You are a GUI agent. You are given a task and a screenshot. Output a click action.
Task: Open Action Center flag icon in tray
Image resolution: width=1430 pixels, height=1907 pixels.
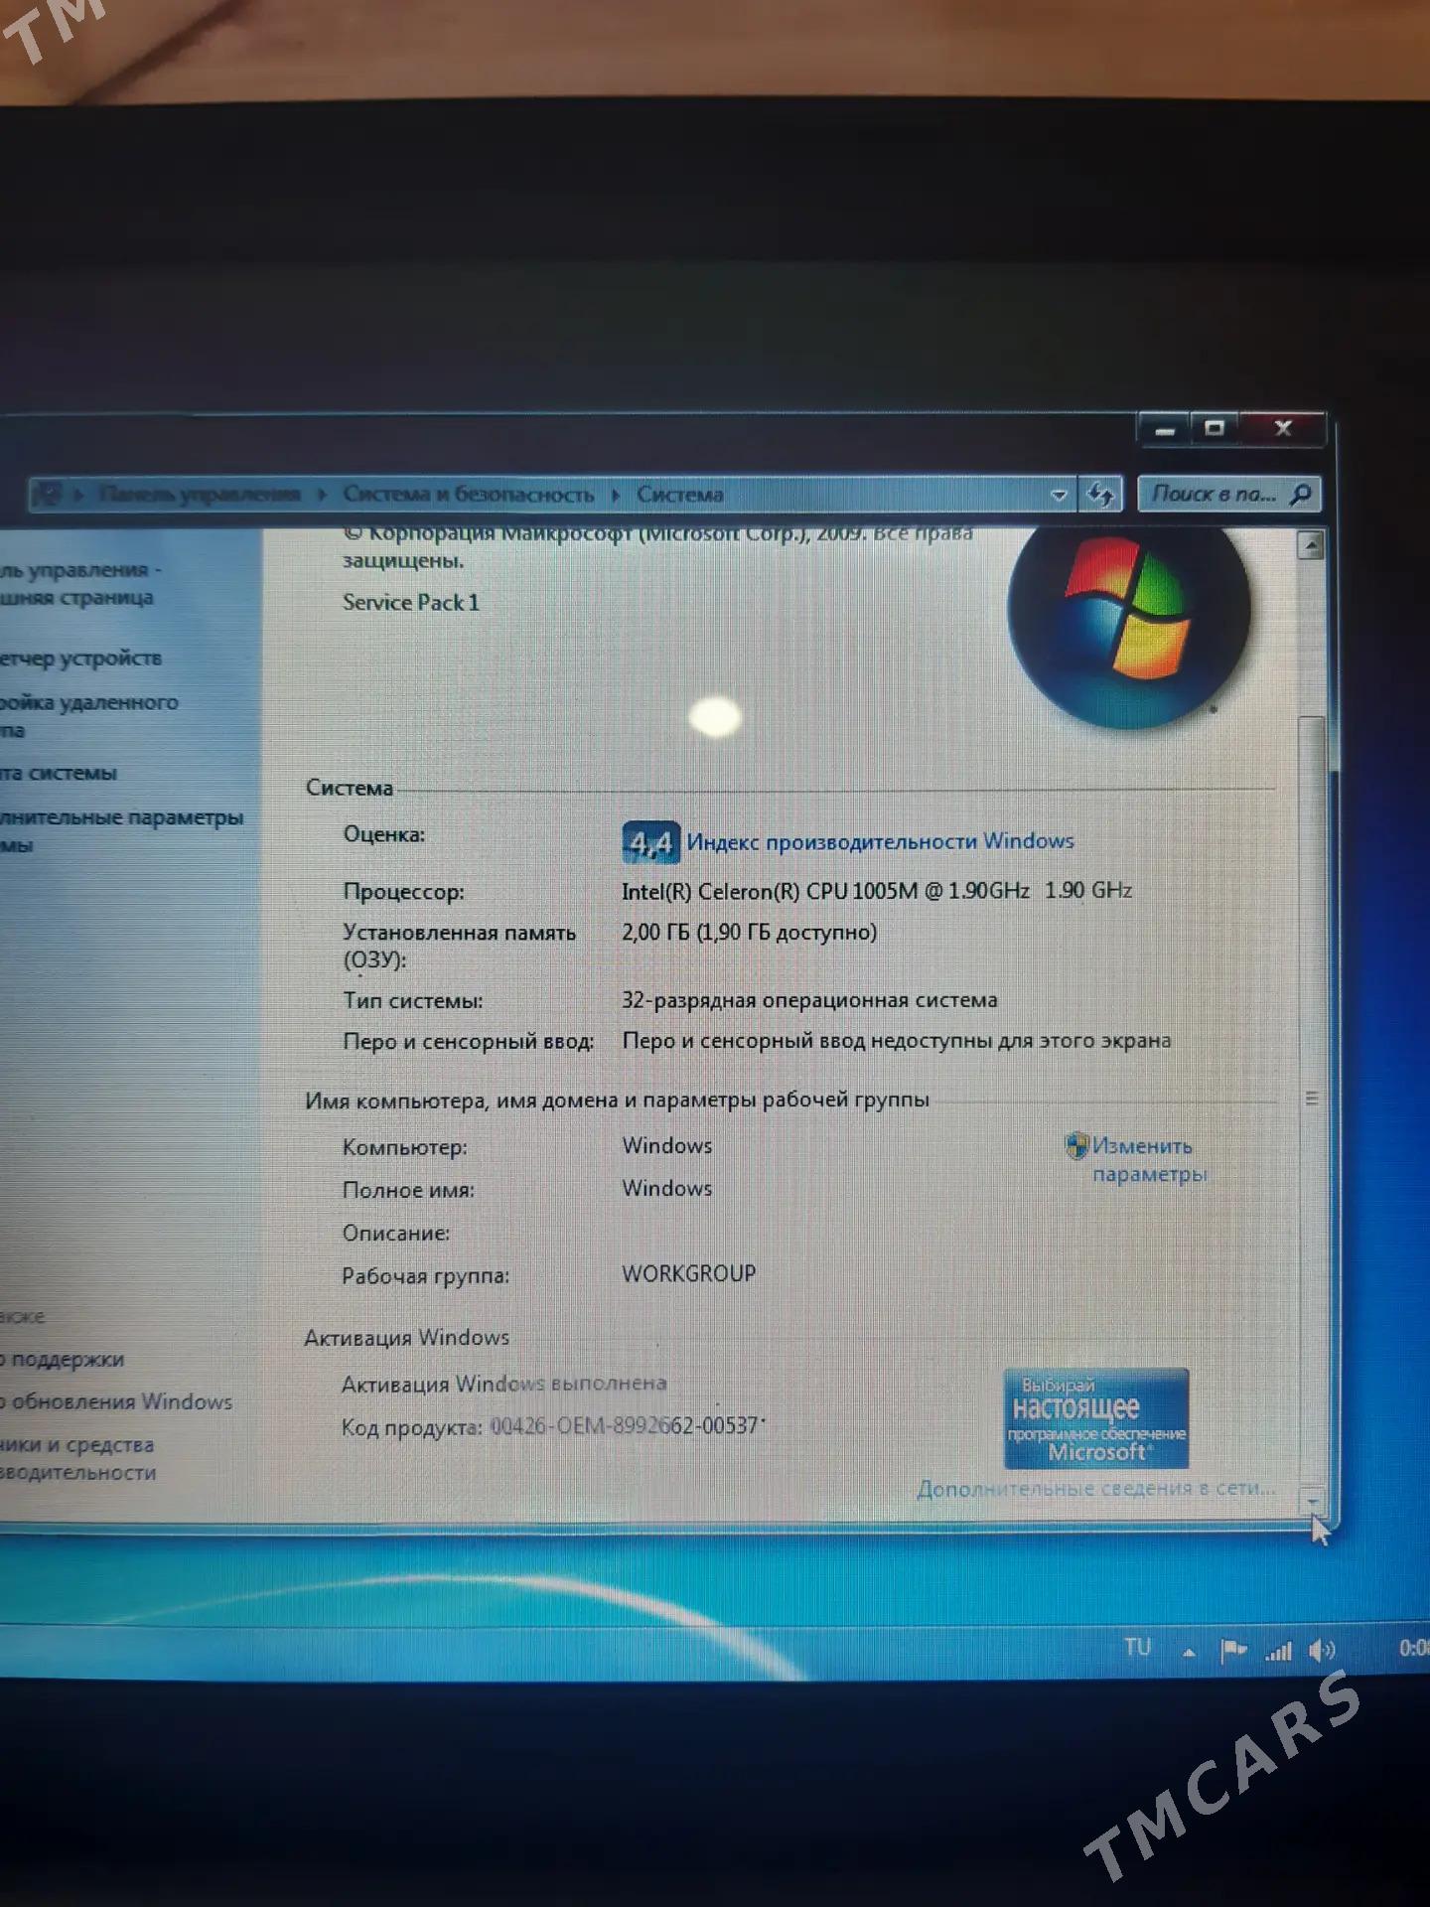1232,1651
